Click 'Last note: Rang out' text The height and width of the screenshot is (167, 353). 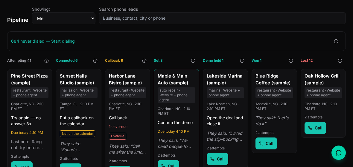(27, 145)
